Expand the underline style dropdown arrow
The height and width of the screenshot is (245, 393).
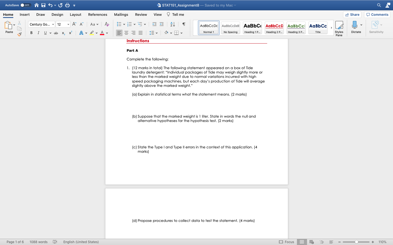pos(50,33)
